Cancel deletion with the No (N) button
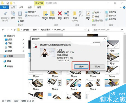 pos(97,66)
